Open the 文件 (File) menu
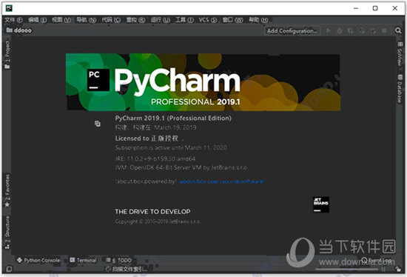 [13, 20]
